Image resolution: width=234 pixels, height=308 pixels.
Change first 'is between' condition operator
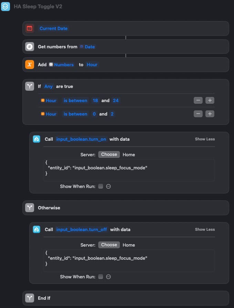75,101
